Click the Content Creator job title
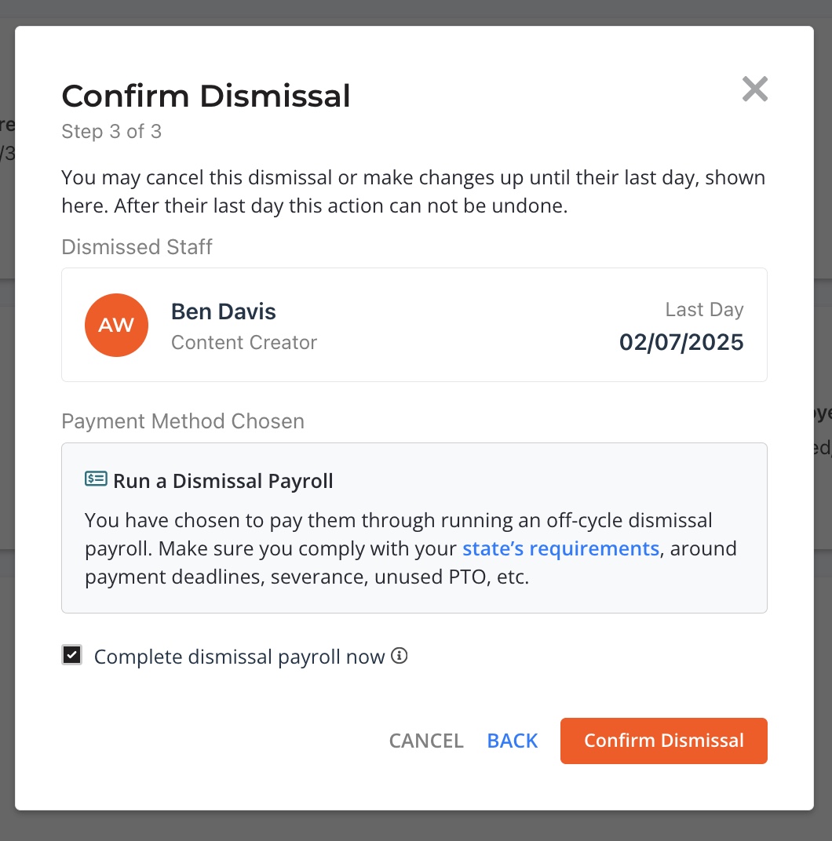832x841 pixels. coord(244,342)
